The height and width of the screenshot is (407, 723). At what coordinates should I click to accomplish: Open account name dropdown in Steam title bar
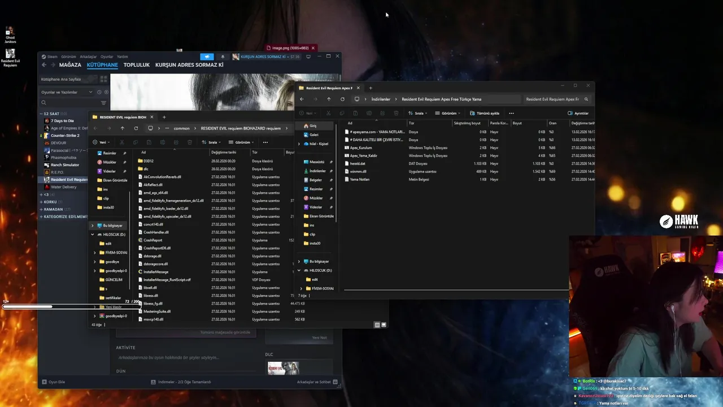(266, 57)
